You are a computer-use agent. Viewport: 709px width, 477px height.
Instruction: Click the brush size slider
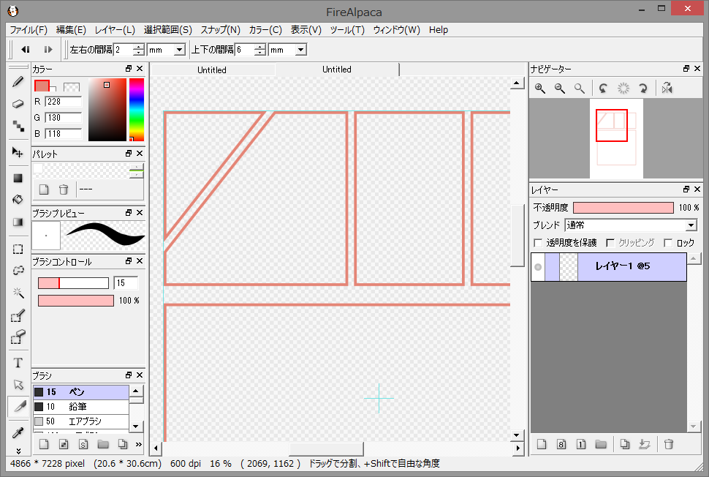point(73,283)
